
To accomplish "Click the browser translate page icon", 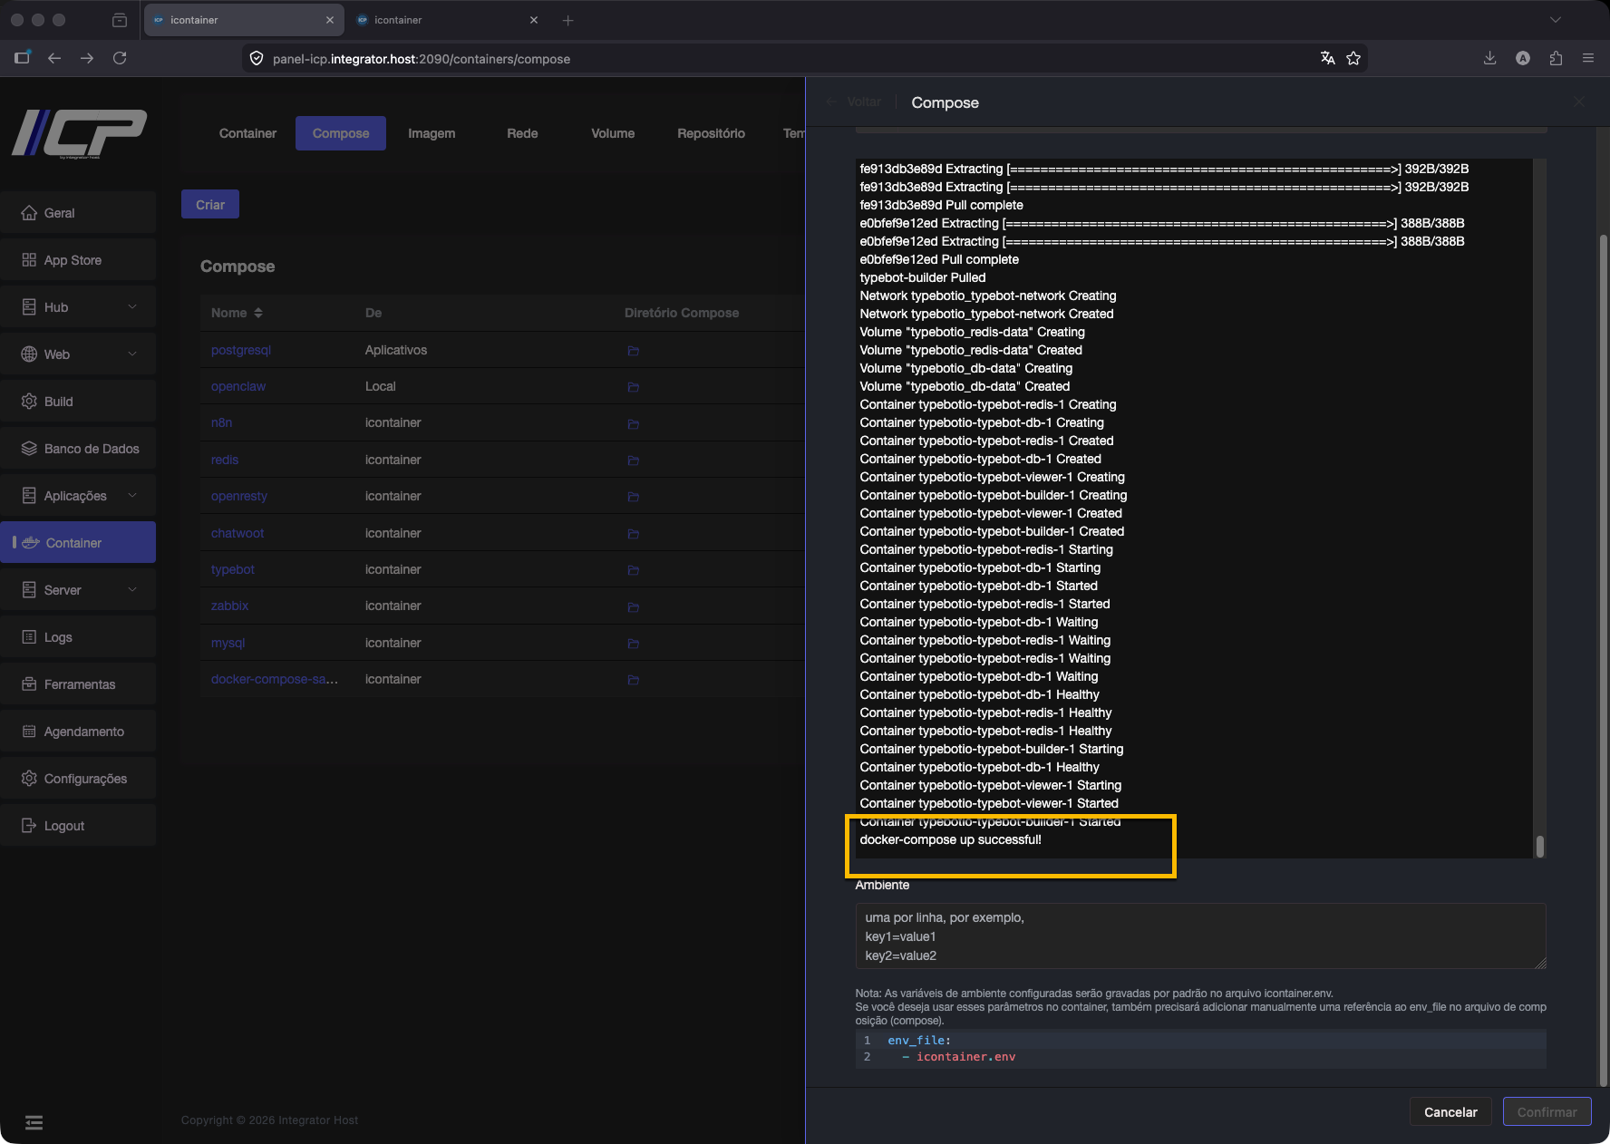I will click(x=1327, y=59).
